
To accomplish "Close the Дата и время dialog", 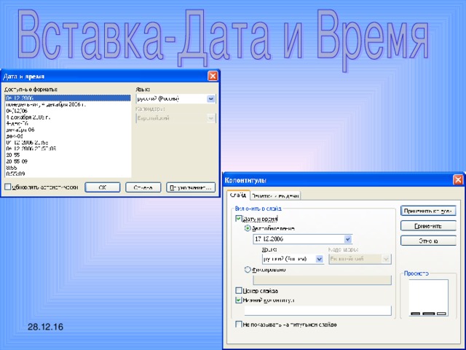I will [213, 76].
